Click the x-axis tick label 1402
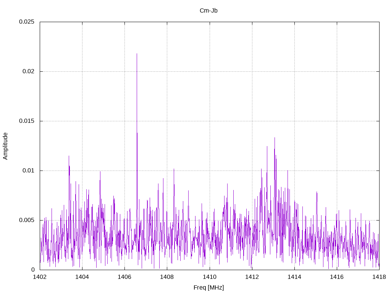 point(40,277)
